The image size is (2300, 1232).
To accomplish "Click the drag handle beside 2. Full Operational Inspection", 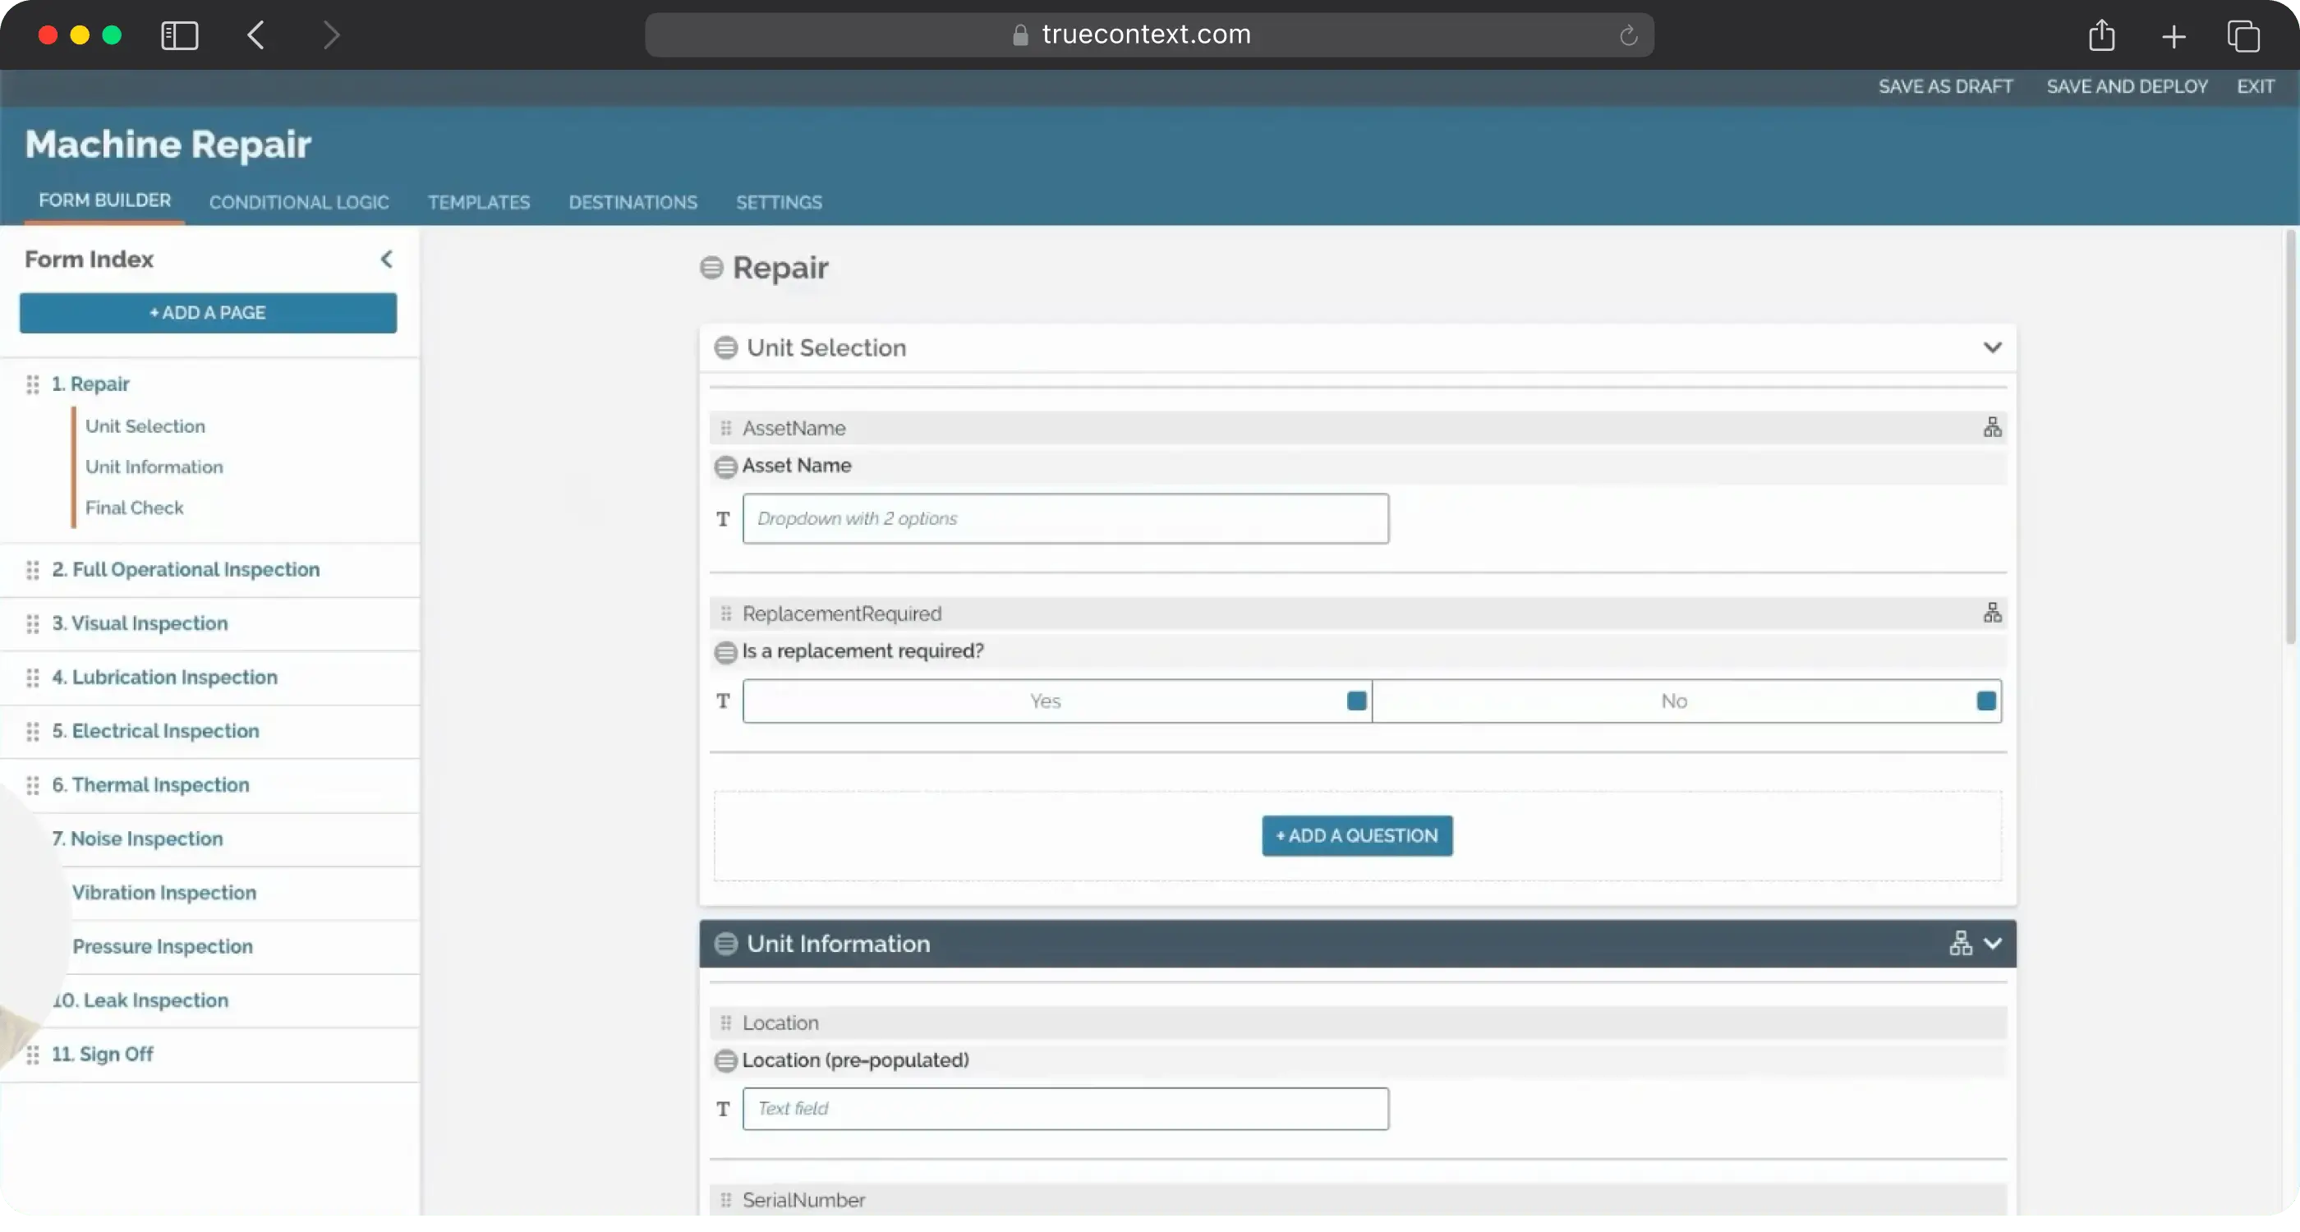I will pyautogui.click(x=33, y=569).
